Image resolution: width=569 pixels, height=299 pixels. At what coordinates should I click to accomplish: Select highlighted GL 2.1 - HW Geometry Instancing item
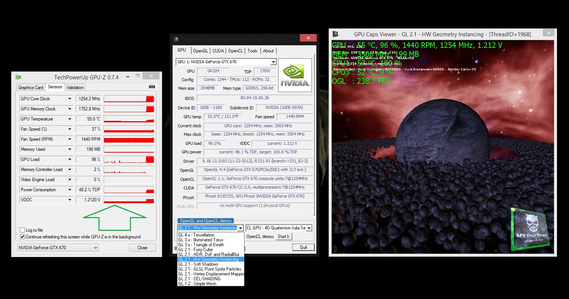(x=211, y=259)
